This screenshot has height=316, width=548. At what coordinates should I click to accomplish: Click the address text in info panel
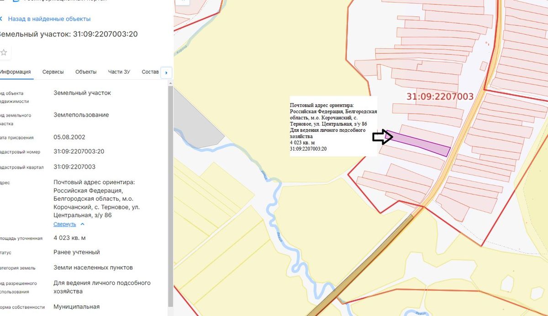(x=97, y=199)
